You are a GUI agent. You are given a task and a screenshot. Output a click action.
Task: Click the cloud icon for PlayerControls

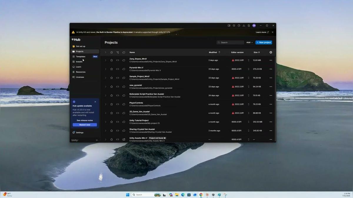tap(124, 104)
